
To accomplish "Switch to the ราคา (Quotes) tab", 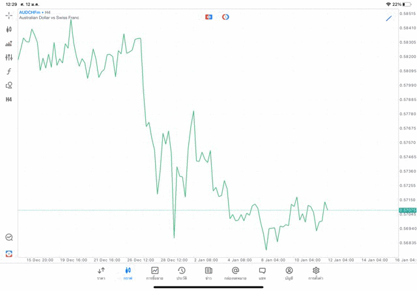I will pyautogui.click(x=101, y=273).
